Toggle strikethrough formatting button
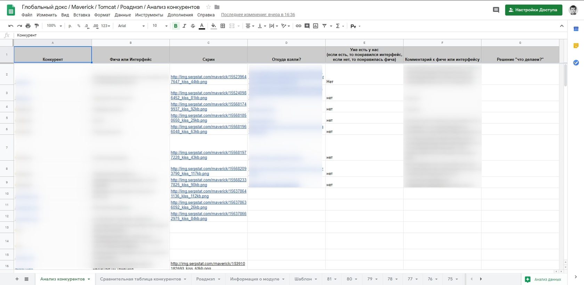 pos(193,26)
